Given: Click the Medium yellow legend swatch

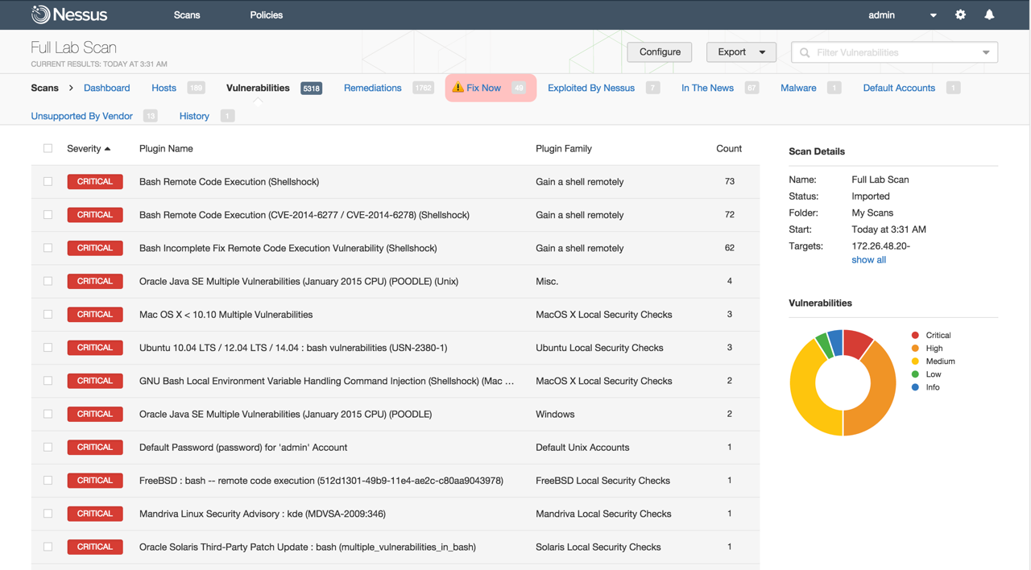Looking at the screenshot, I should [915, 361].
